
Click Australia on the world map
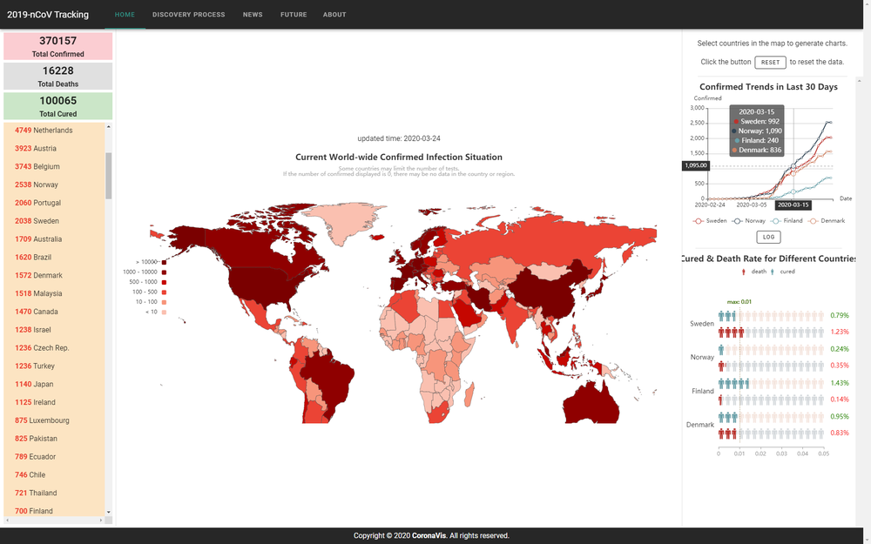pyautogui.click(x=591, y=402)
